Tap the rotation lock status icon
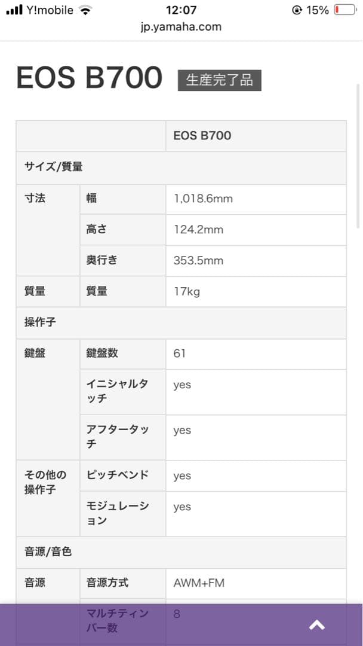363x646 pixels. pos(297,10)
